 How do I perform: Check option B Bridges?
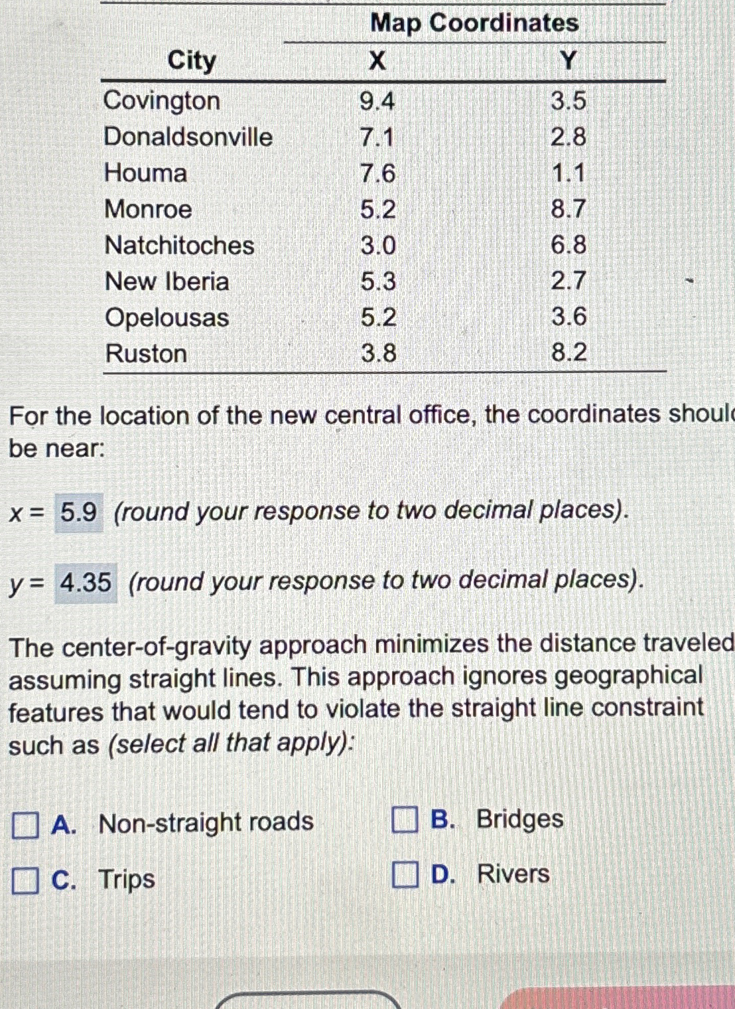click(x=404, y=819)
